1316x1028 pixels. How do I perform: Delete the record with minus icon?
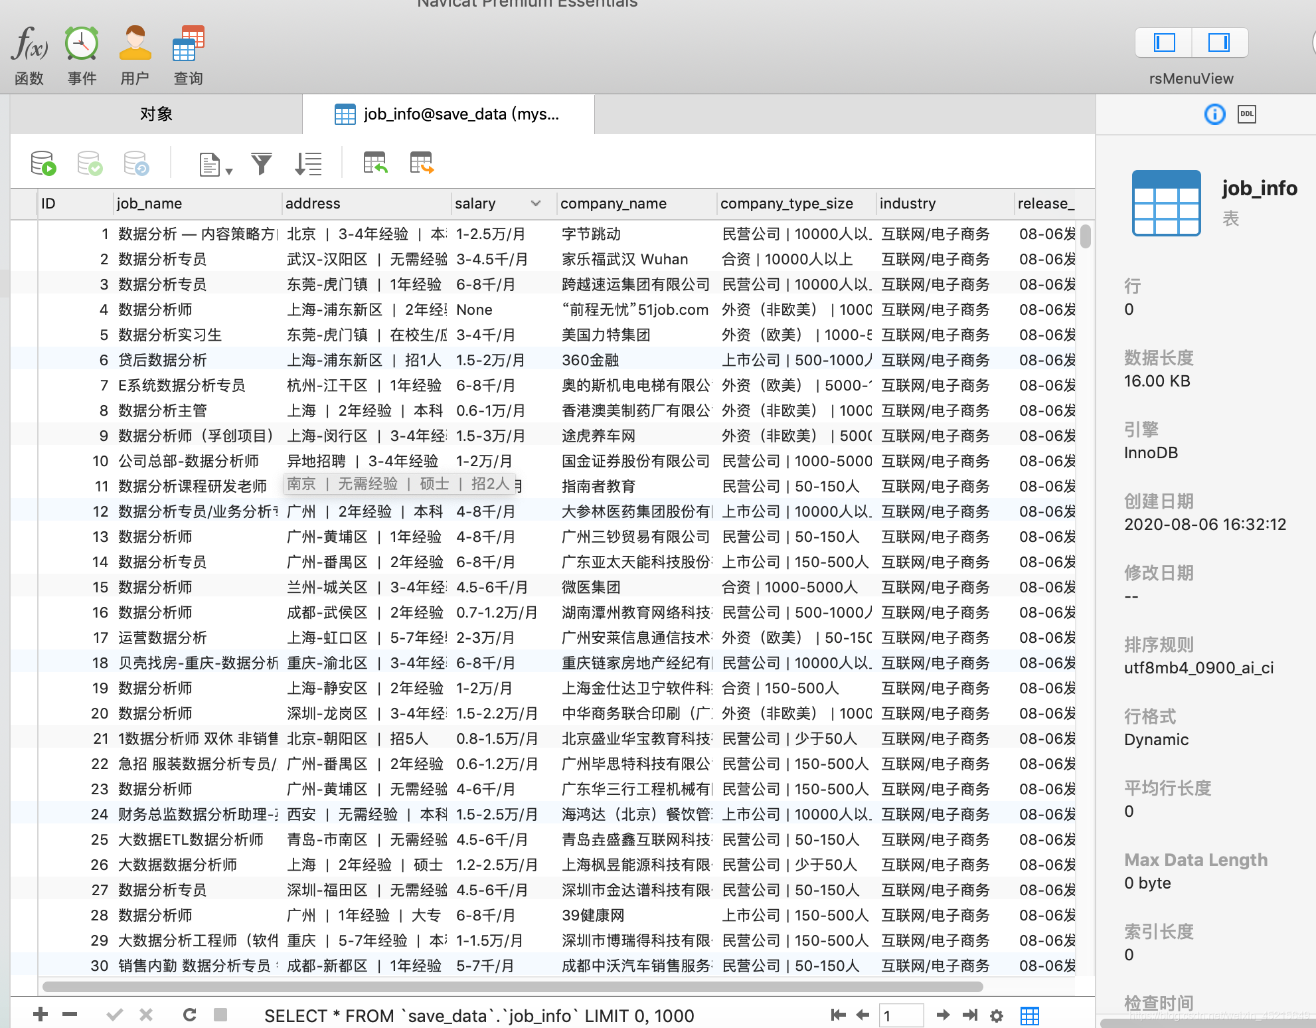click(70, 1015)
